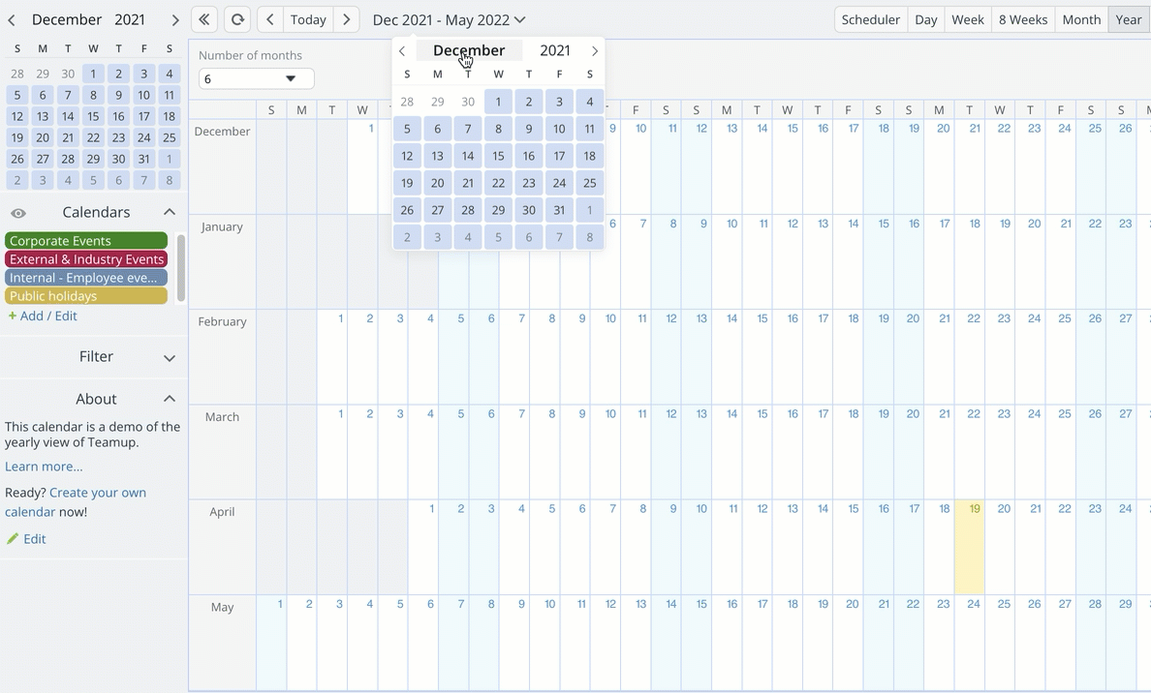Collapse the Calendars section
Viewport: 1151px width, 693px height.
click(170, 212)
